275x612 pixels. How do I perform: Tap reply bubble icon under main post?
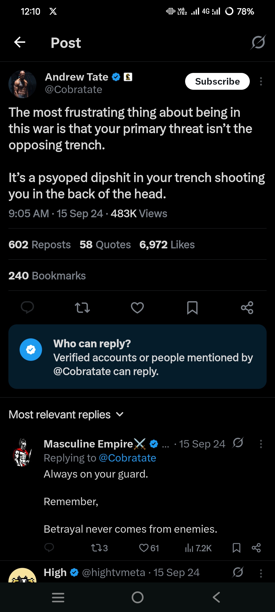[27, 307]
